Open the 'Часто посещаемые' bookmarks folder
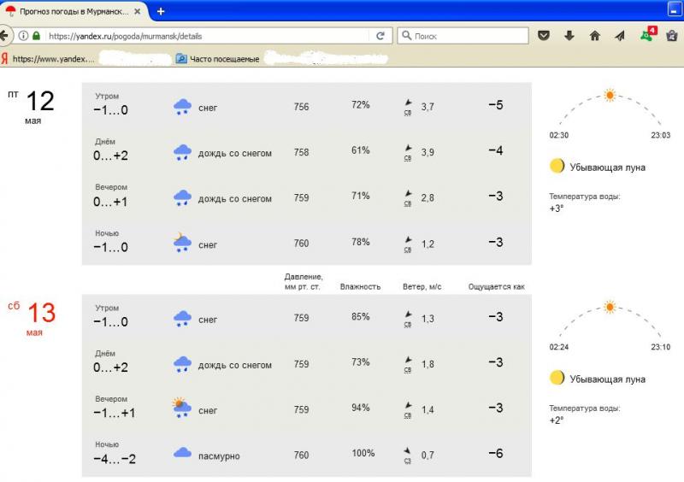The height and width of the screenshot is (482, 684). 218,59
